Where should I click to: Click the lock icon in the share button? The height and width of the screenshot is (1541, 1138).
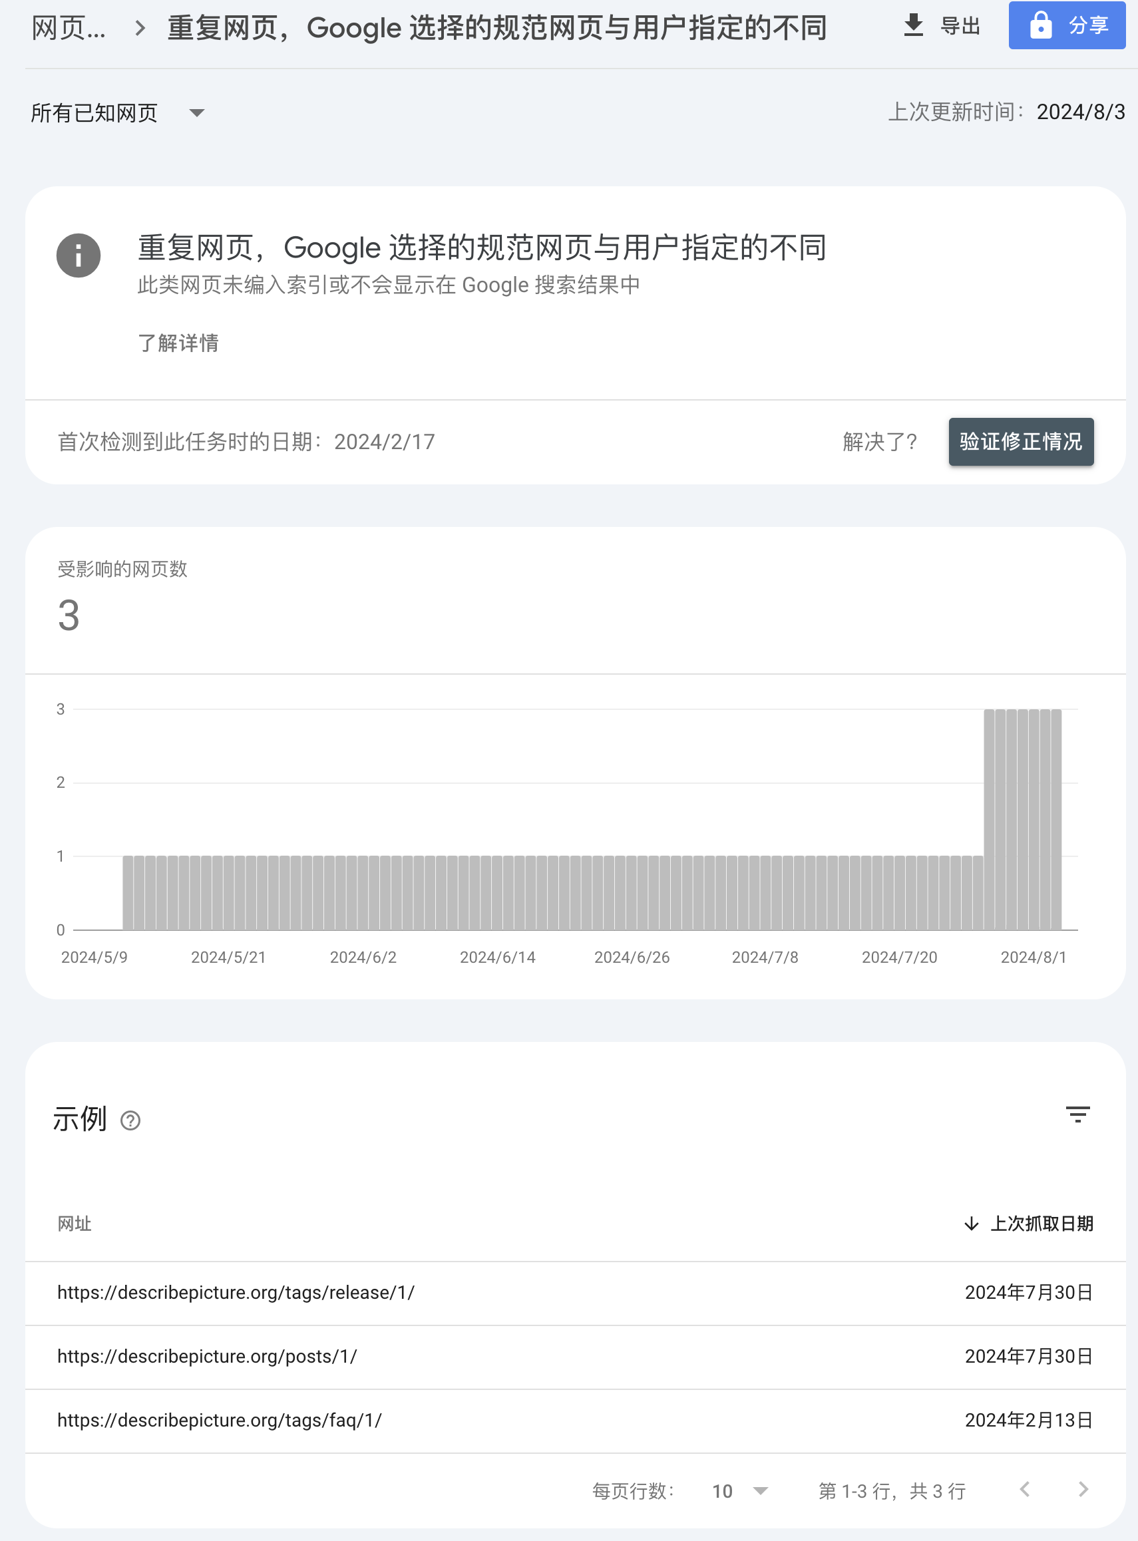[x=1040, y=25]
